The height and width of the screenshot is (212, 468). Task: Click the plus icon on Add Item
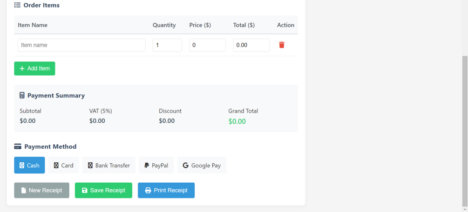pyautogui.click(x=22, y=69)
